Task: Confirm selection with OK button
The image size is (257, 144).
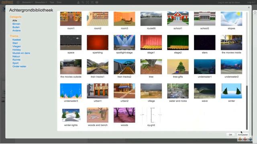Action: click(x=230, y=135)
